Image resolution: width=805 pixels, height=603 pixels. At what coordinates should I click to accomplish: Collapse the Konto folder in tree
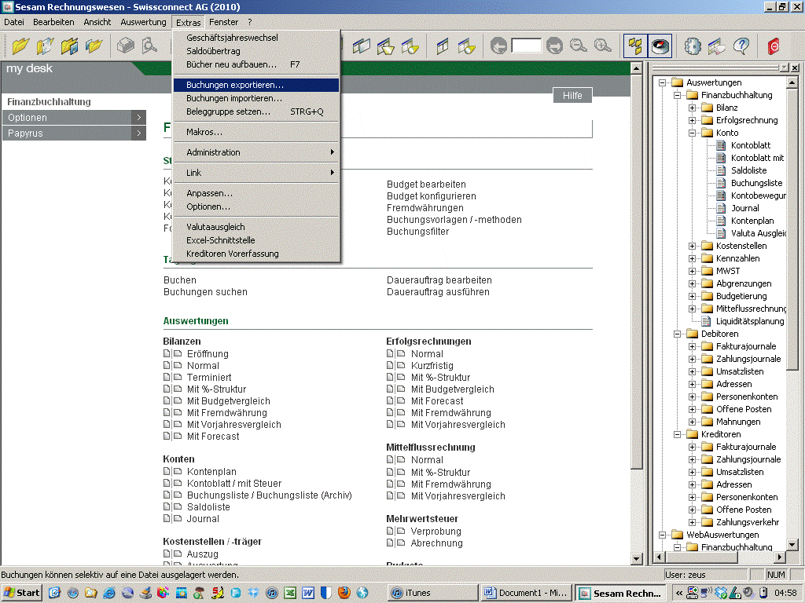point(693,133)
